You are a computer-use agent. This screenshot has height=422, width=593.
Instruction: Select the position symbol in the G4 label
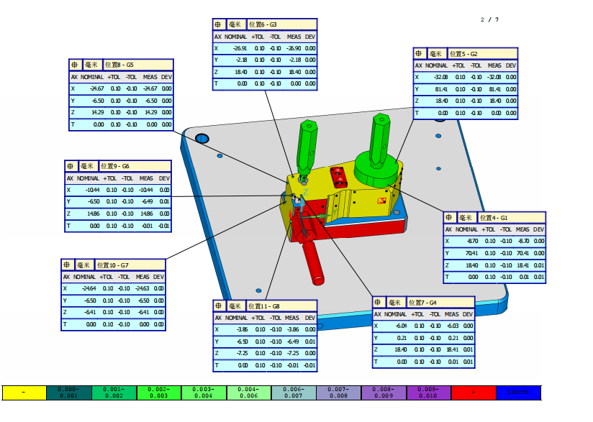point(379,302)
